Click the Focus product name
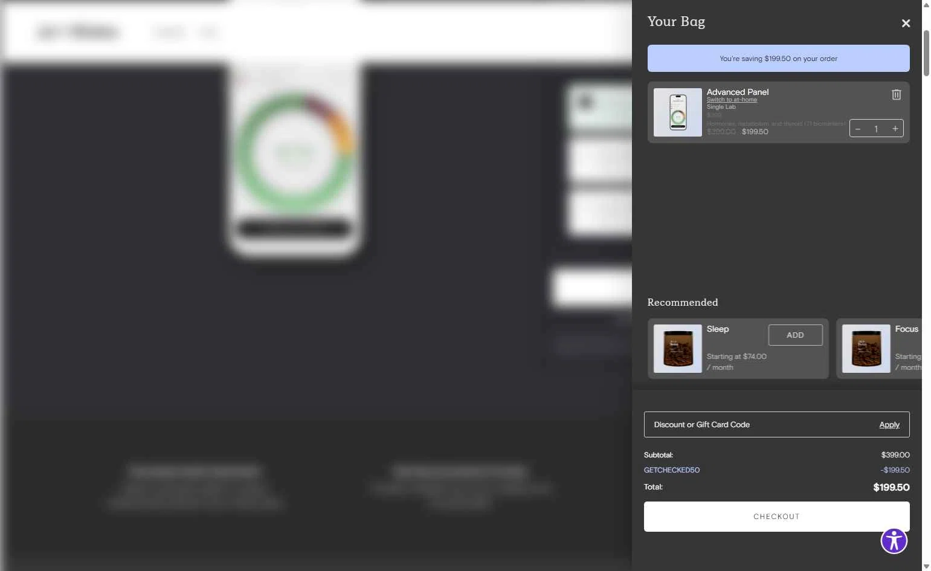931x571 pixels. [x=907, y=329]
